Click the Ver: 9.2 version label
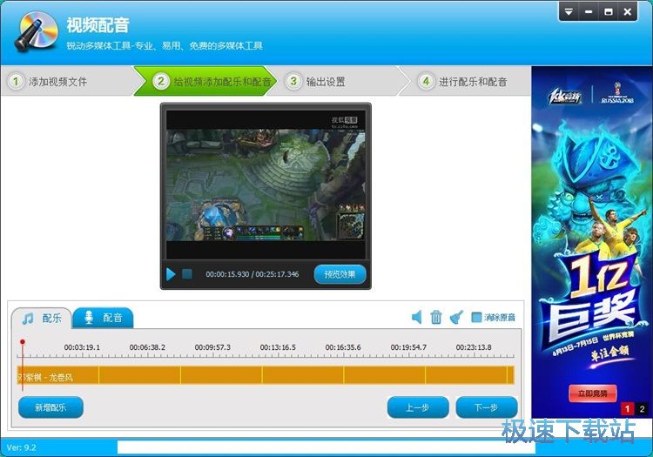The image size is (653, 457). coord(21,447)
